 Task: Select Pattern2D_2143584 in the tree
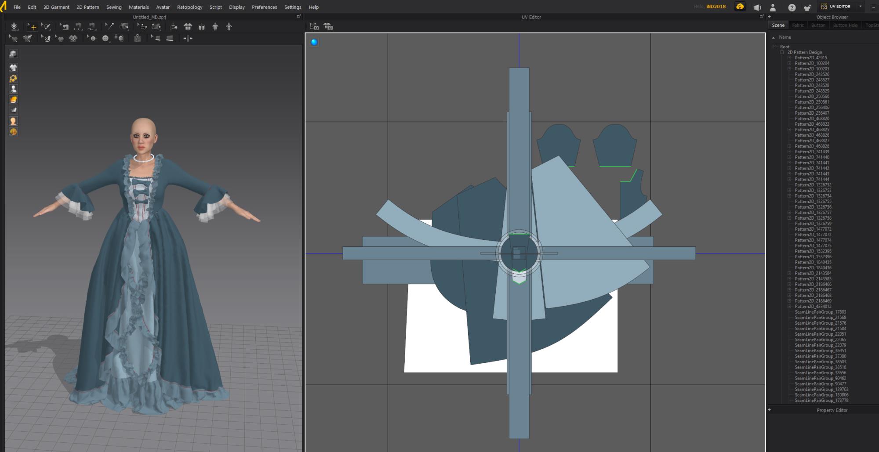(813, 273)
